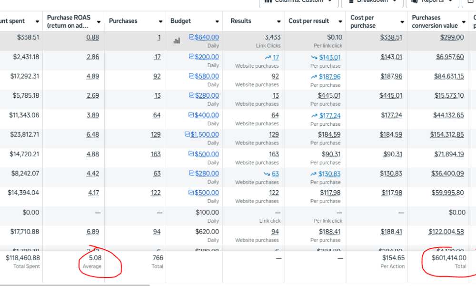Screen dimensions: 476x286
Task: Click the trend icon beside $177.24
Action: [314, 115]
